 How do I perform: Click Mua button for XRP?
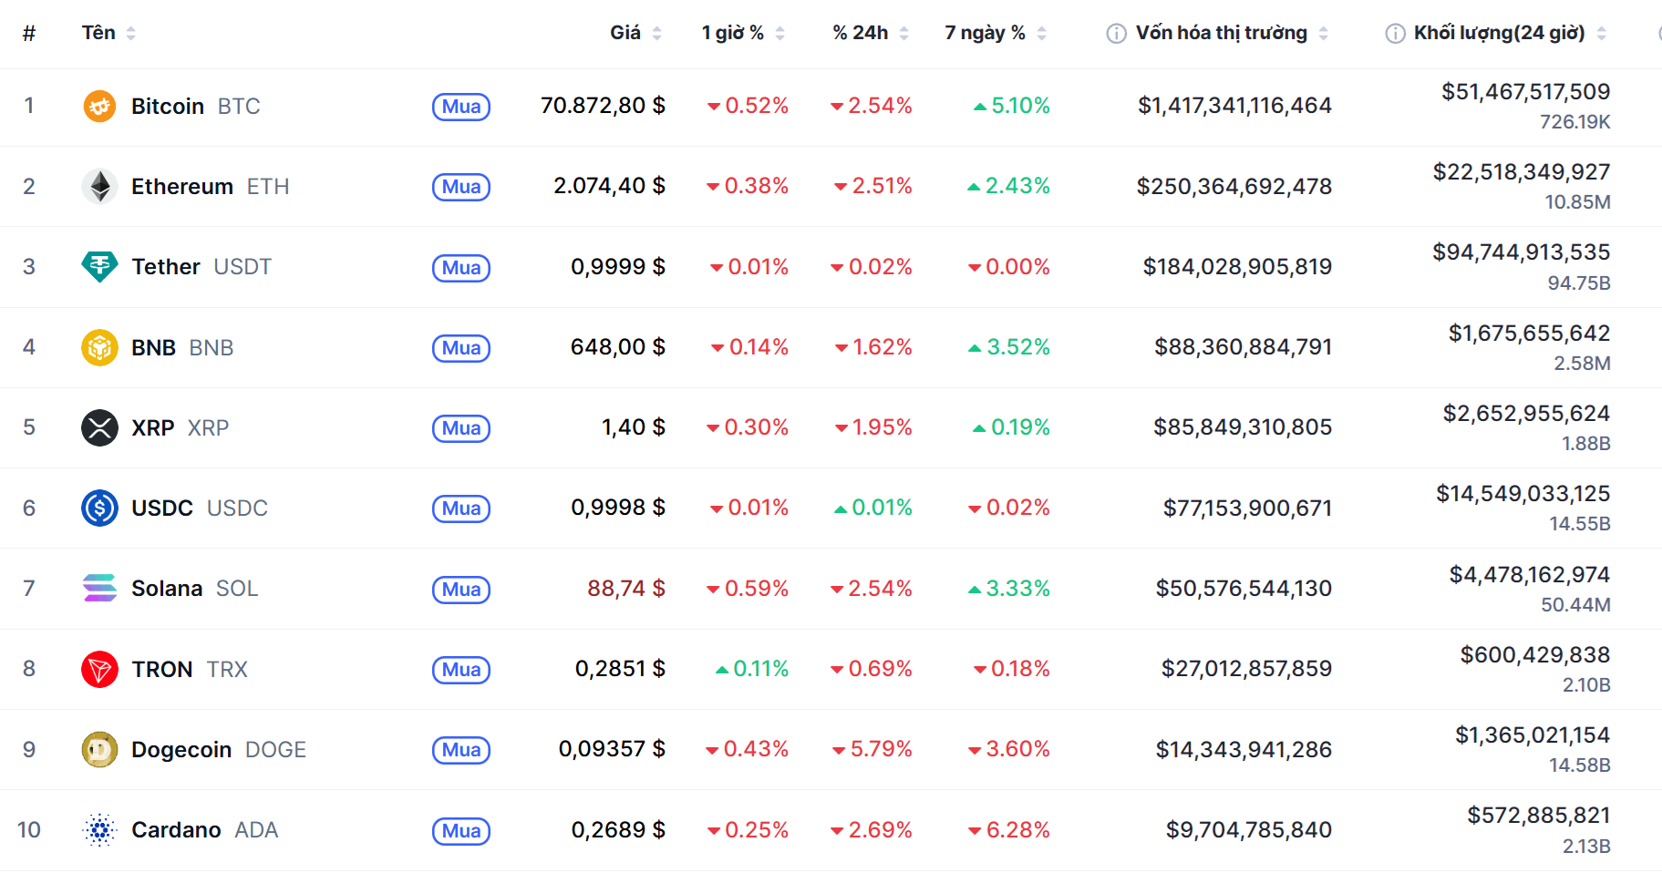[461, 428]
